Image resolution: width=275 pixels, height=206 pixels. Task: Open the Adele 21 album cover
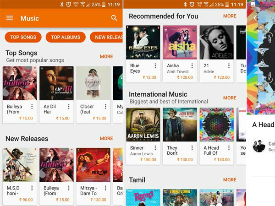click(x=217, y=43)
